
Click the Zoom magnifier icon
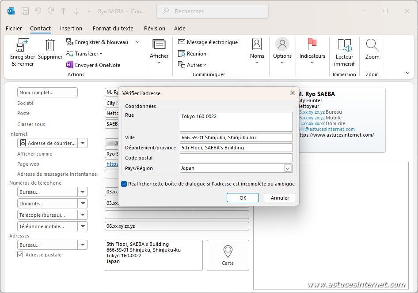[x=372, y=45]
